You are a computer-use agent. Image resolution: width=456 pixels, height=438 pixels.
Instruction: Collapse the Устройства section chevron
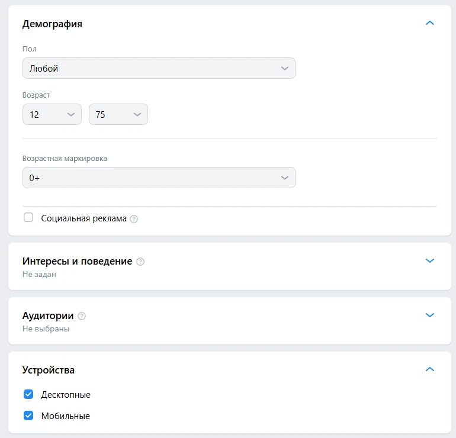click(x=430, y=370)
